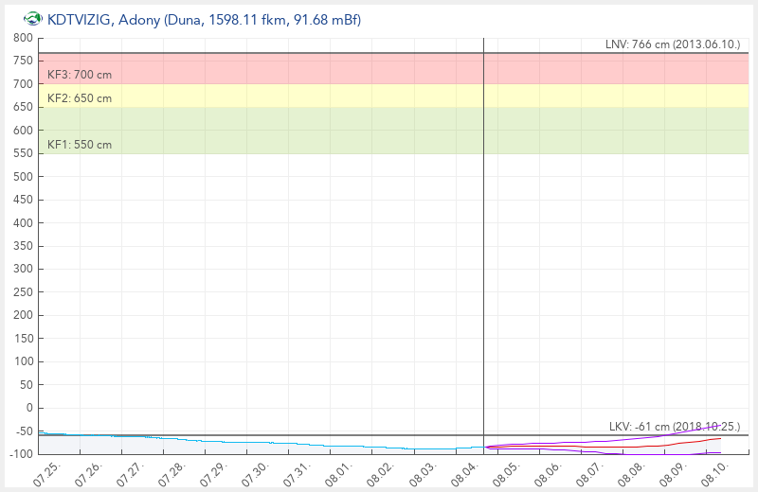Click the 08.01. date label on the x-axis
Screen dimensions: 758x492
[339, 473]
